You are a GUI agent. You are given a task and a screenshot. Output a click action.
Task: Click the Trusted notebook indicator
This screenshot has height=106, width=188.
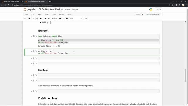(137, 14)
